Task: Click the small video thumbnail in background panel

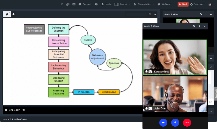Action: click(x=188, y=21)
